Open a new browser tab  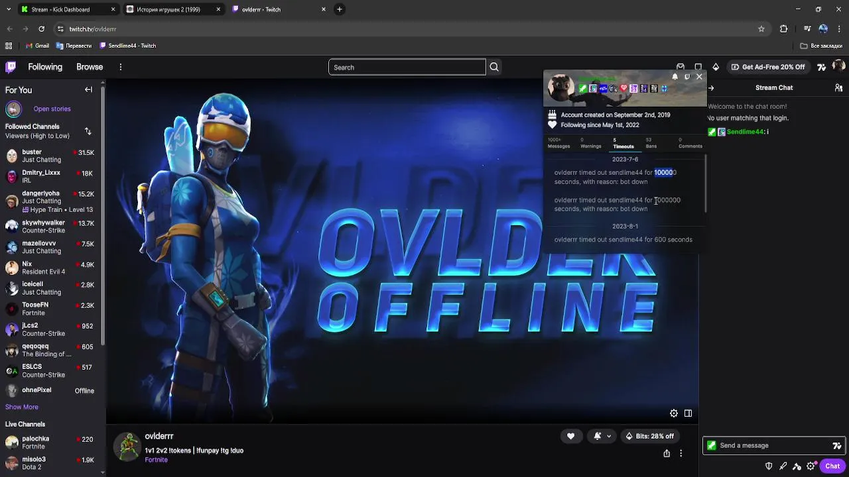[339, 9]
